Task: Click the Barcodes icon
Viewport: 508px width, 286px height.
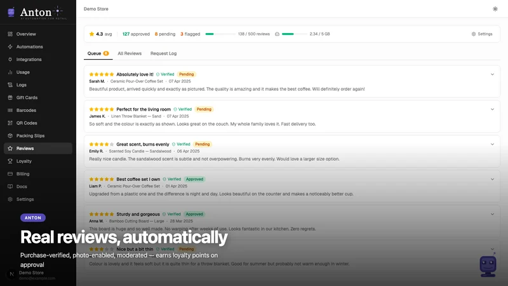Action: coord(10,110)
